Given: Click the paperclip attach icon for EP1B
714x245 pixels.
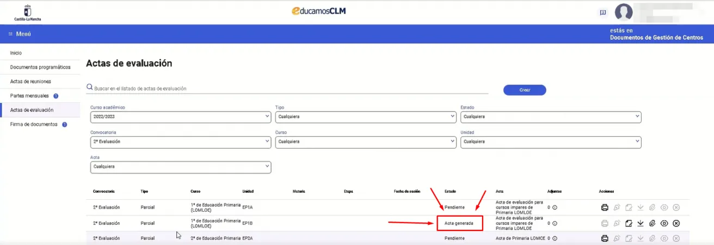Looking at the screenshot, I should [x=653, y=223].
